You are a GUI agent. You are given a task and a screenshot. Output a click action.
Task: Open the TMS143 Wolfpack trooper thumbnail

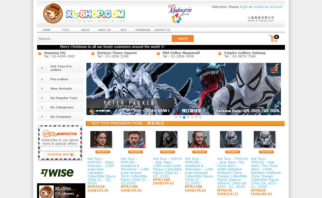pos(231,139)
